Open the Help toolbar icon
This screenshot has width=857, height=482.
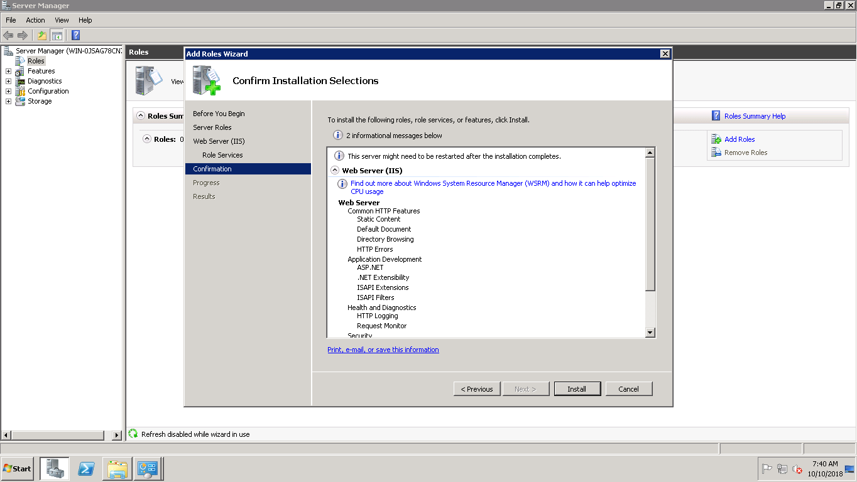pos(75,35)
